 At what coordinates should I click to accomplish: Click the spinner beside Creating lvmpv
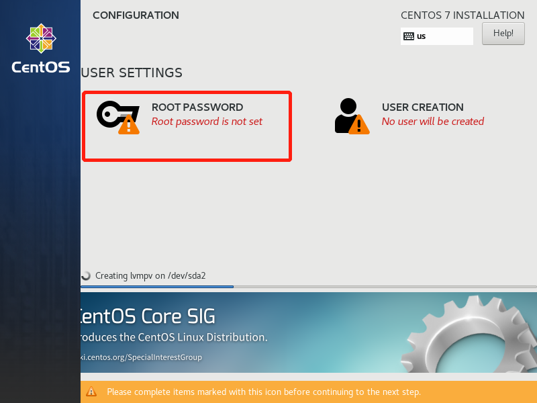pyautogui.click(x=86, y=275)
